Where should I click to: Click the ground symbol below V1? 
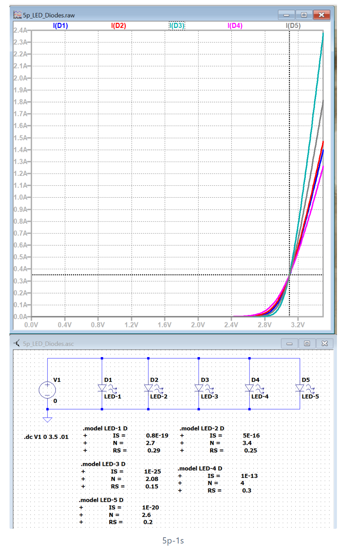[x=47, y=419]
